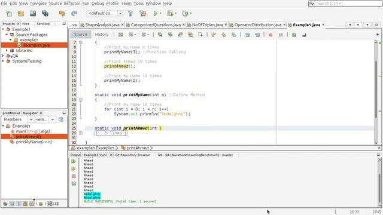Click the output settings icon below Stop
The image size is (383, 215).
74,183
